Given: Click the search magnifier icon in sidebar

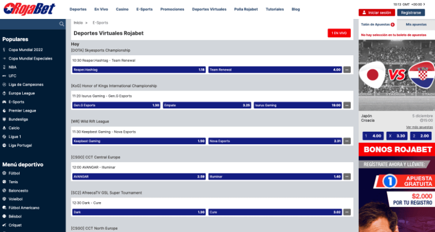Looking at the screenshot, I should (x=61, y=24).
